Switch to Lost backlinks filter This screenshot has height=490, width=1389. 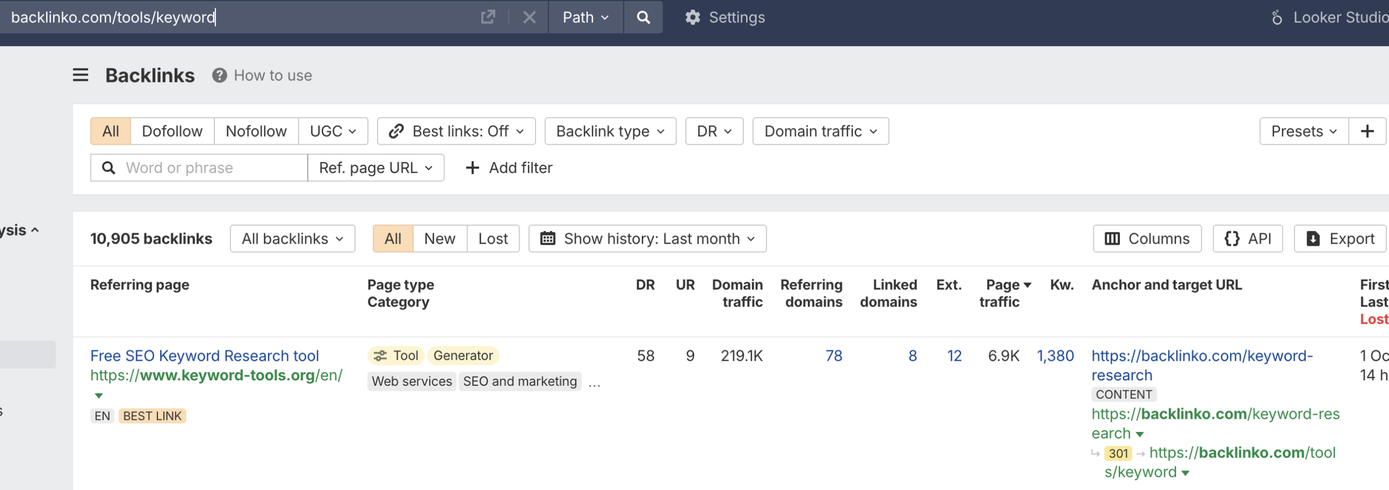click(493, 239)
